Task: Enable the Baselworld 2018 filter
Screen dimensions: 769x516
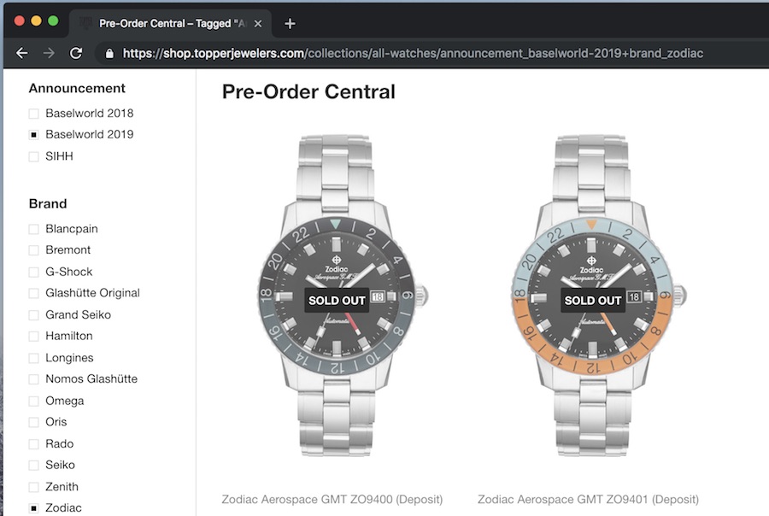Action: tap(34, 114)
